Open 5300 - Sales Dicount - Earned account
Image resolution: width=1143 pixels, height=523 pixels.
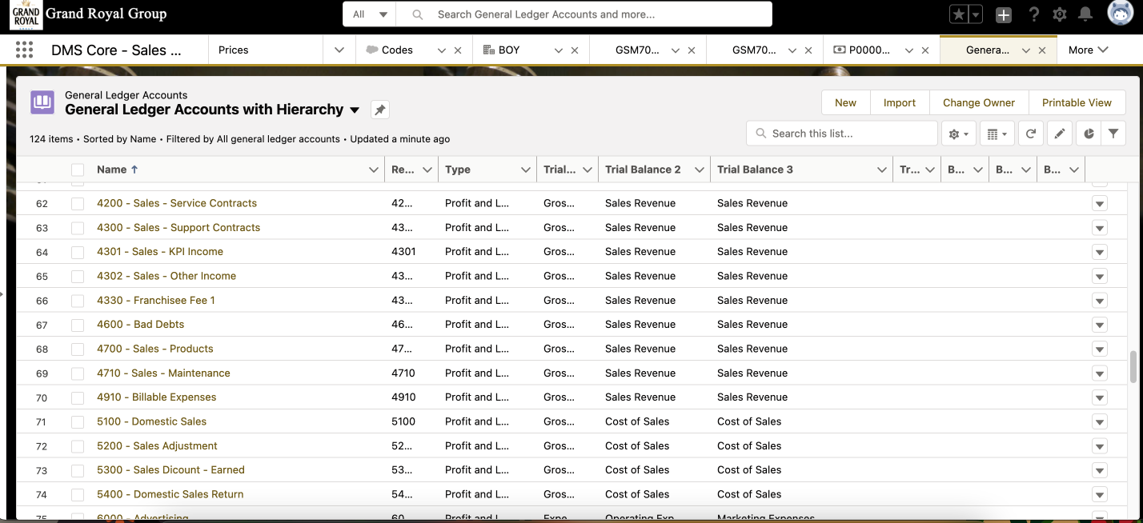[170, 469]
